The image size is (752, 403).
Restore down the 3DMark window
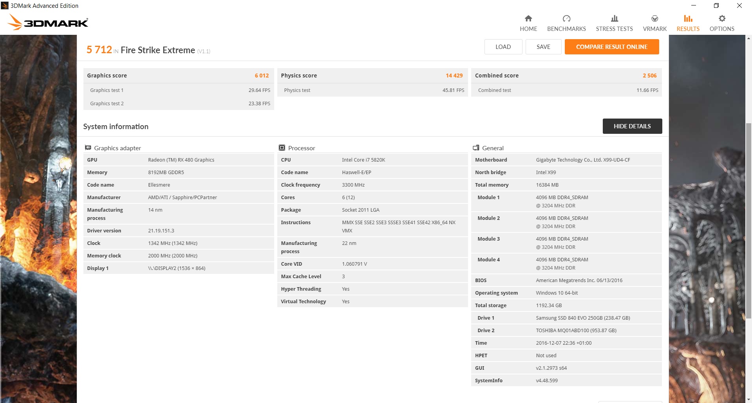tap(716, 5)
